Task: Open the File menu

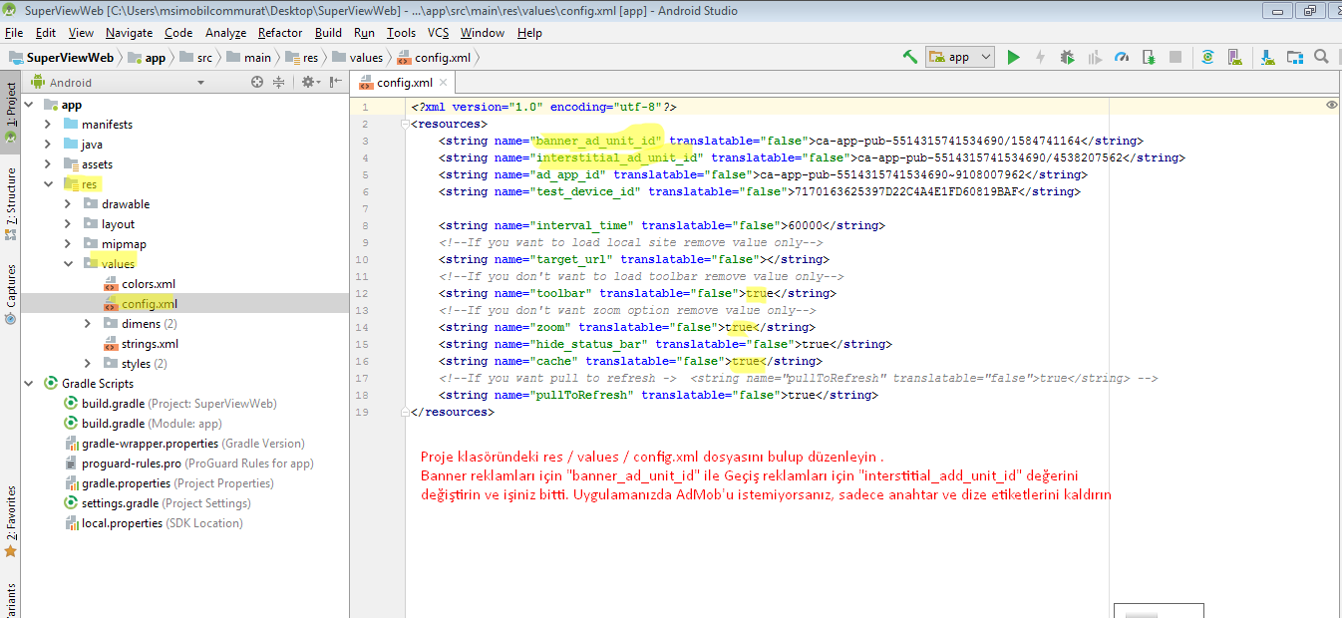Action: 15,33
